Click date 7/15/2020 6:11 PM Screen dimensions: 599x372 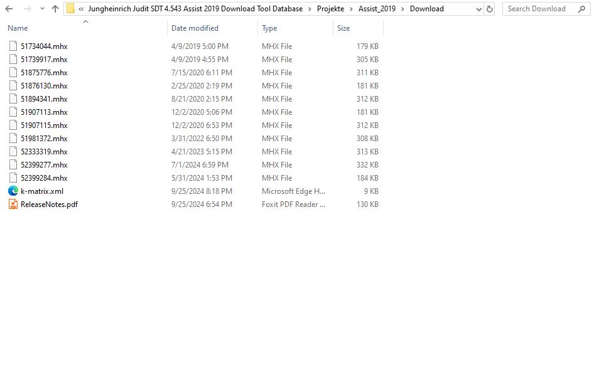tap(202, 73)
